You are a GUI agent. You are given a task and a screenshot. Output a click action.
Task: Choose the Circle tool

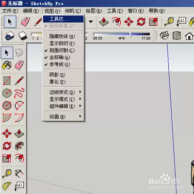point(7,93)
